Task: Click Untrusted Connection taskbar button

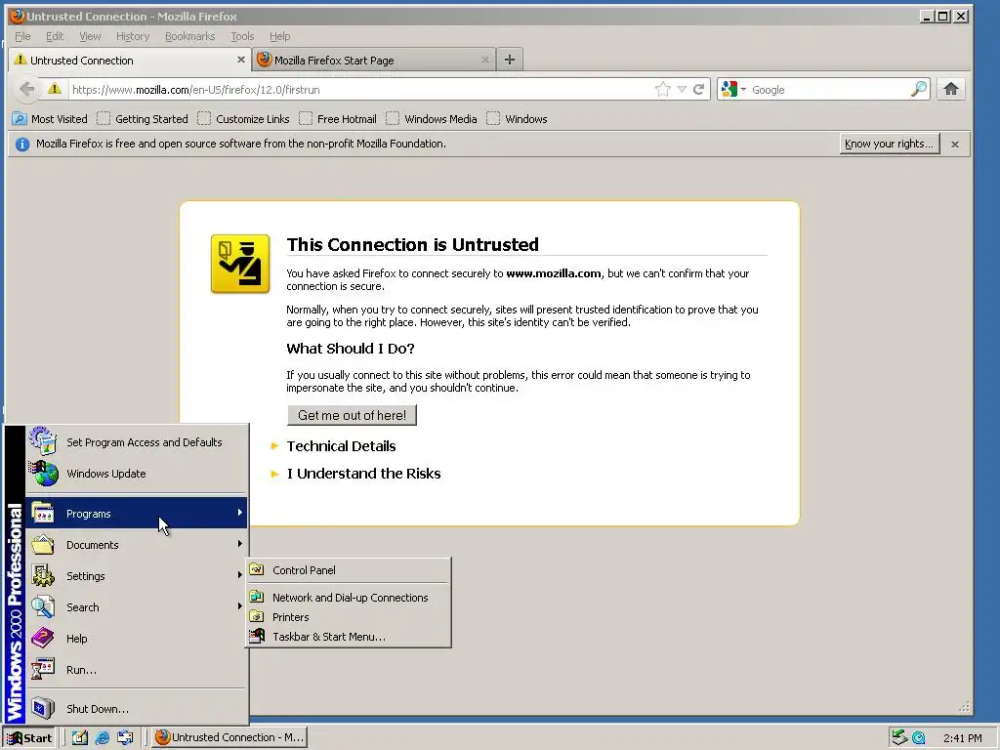Action: click(230, 737)
